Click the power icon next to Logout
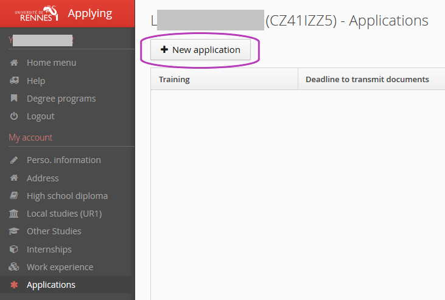The image size is (445, 300). [x=14, y=116]
